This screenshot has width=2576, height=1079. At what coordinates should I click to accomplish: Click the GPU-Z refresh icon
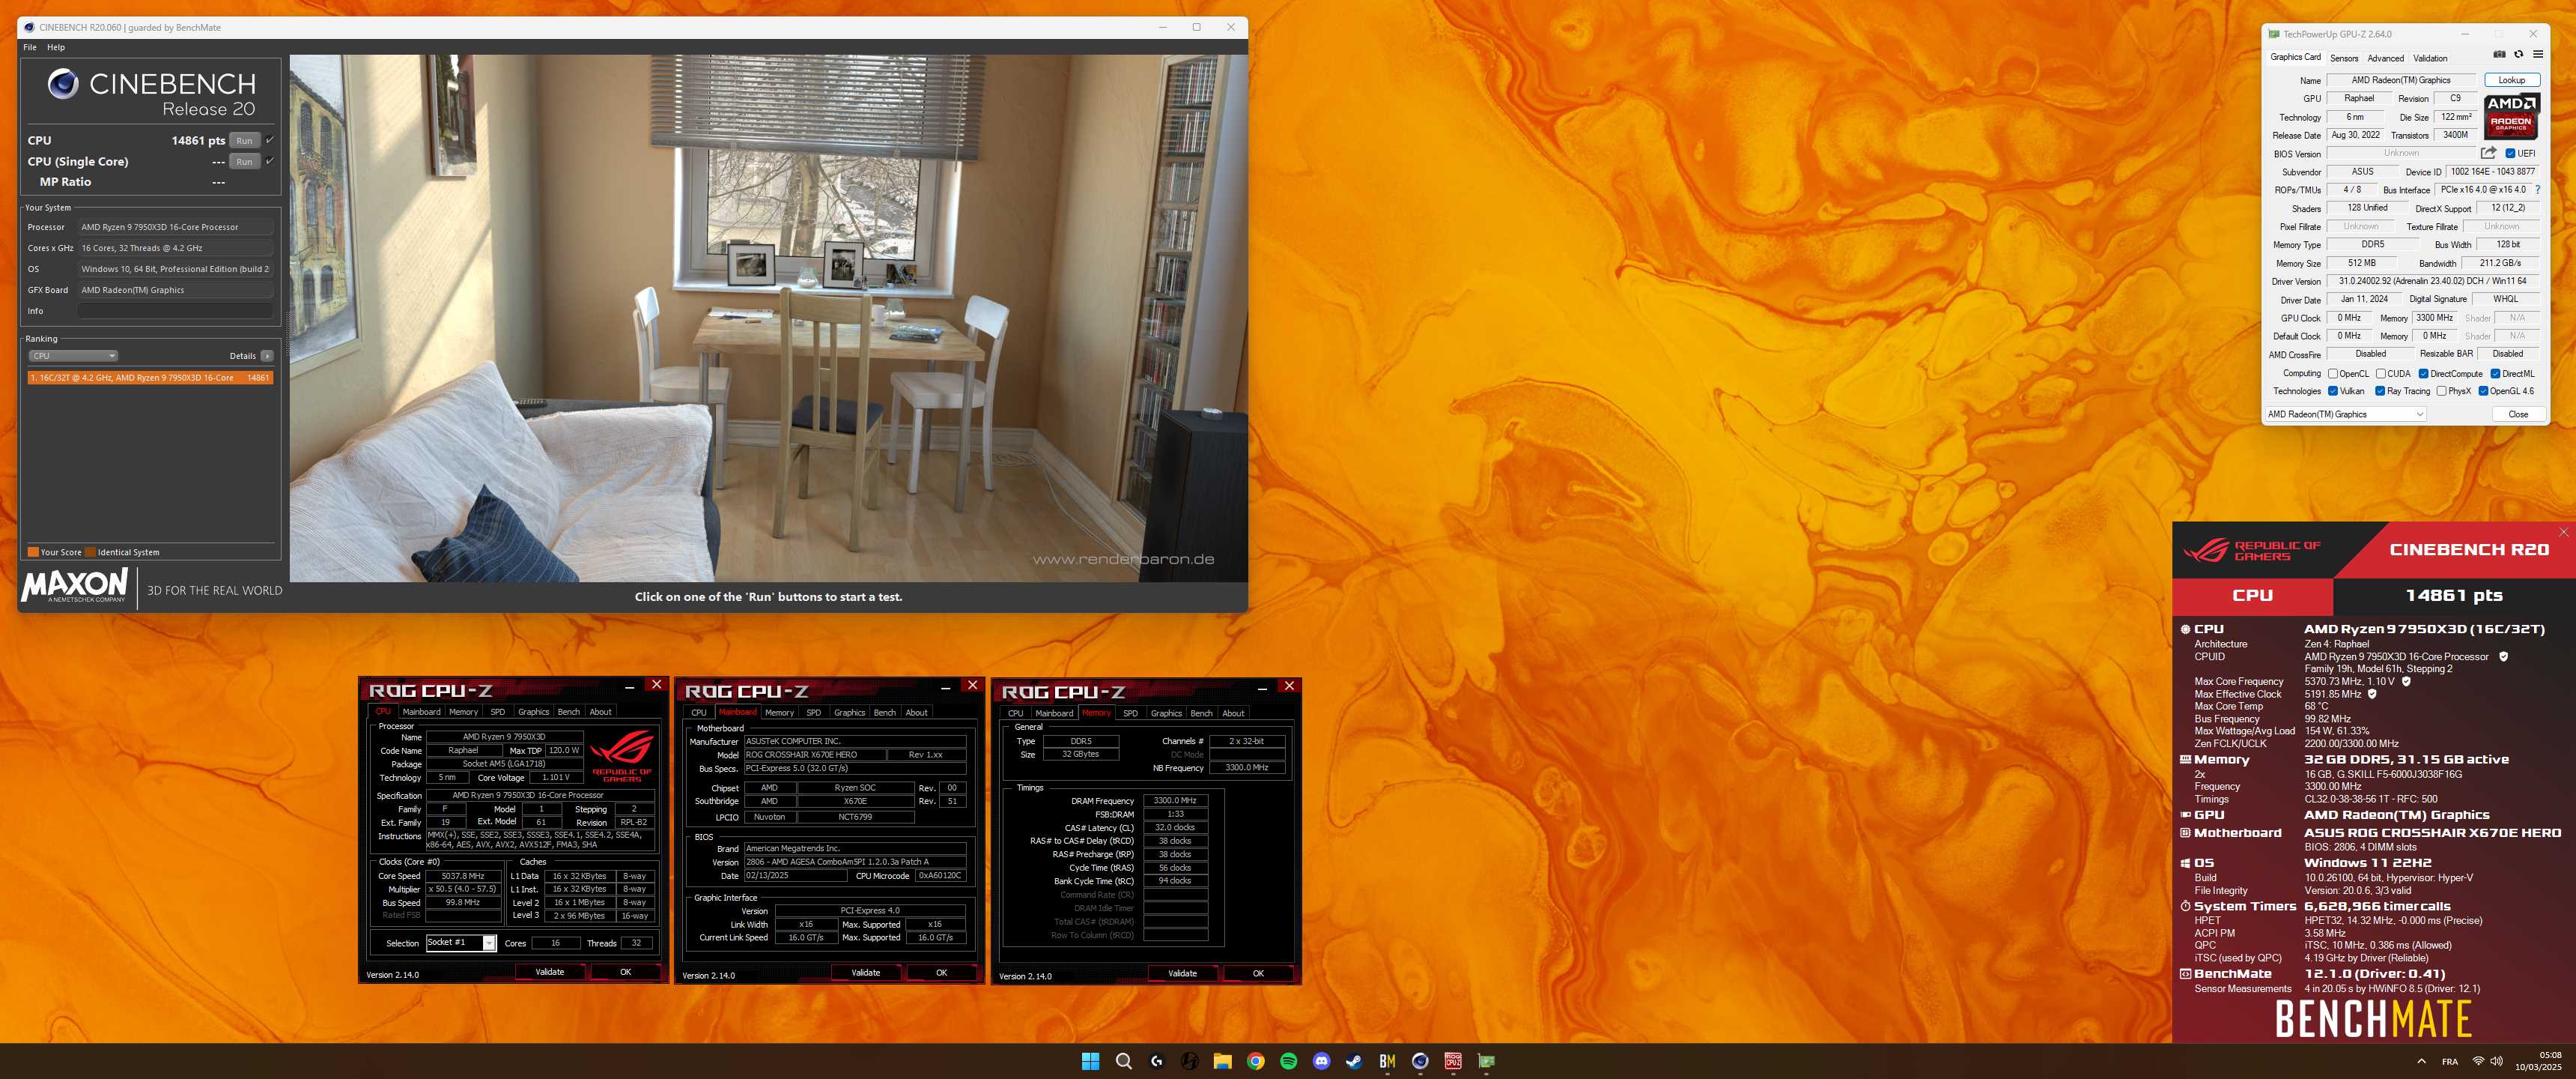[x=2518, y=55]
